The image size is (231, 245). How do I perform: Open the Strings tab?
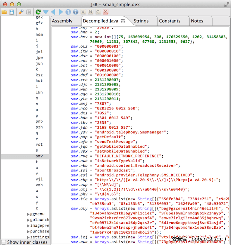pos(141,21)
